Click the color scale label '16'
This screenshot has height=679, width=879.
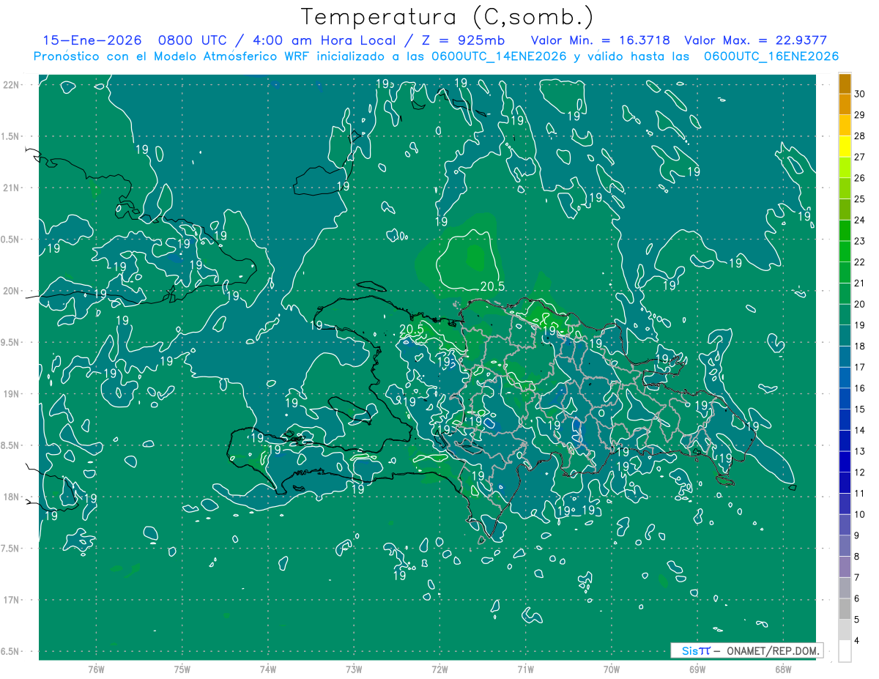[x=861, y=388]
